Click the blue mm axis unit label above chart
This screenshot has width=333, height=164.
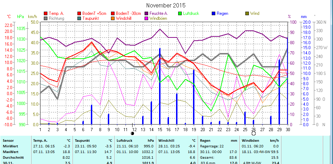point(304,16)
